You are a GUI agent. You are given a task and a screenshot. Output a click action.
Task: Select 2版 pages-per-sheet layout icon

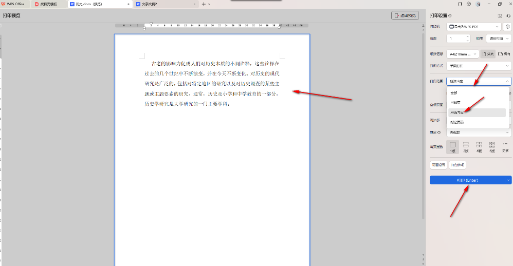point(466,147)
